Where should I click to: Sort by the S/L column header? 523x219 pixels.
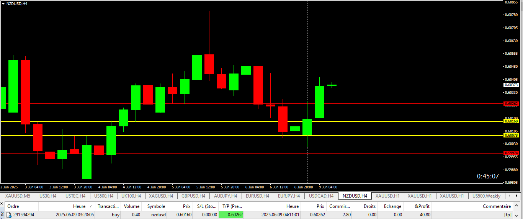pyautogui.click(x=206, y=206)
